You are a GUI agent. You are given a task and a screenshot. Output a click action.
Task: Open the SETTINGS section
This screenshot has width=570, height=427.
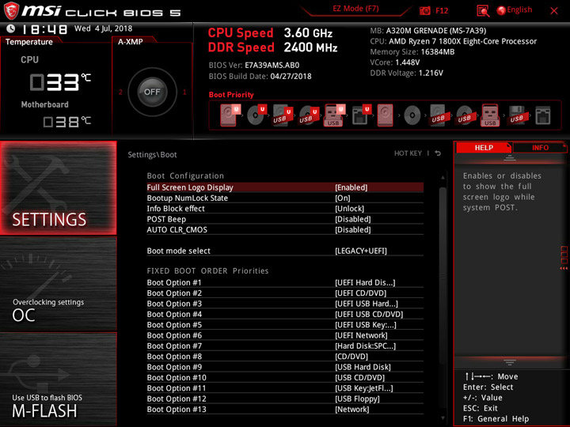[x=58, y=187]
